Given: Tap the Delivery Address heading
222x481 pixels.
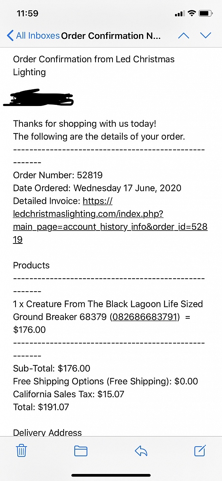Looking at the screenshot, I should 47,432.
